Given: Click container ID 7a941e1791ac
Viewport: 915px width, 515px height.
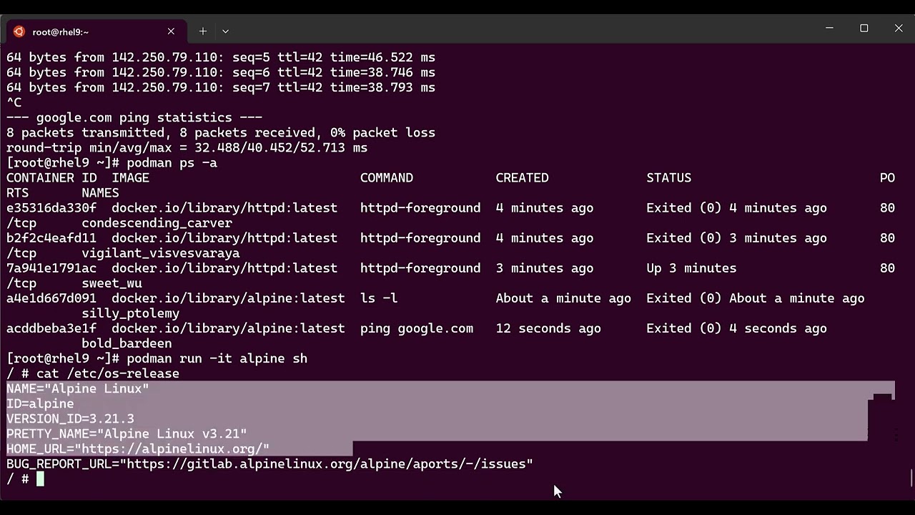Looking at the screenshot, I should pos(51,268).
